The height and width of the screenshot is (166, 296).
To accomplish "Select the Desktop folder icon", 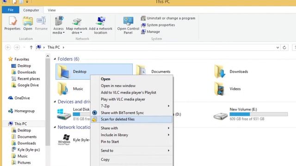I will click(x=63, y=71).
